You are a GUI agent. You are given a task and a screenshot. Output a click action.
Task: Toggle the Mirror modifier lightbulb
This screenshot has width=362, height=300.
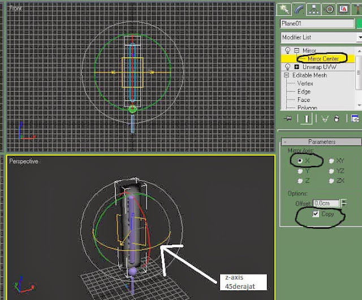point(288,50)
